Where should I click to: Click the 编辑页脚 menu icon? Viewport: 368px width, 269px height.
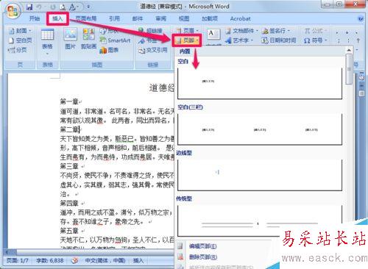click(x=180, y=246)
